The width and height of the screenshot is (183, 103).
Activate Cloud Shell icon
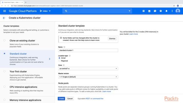[149, 11]
